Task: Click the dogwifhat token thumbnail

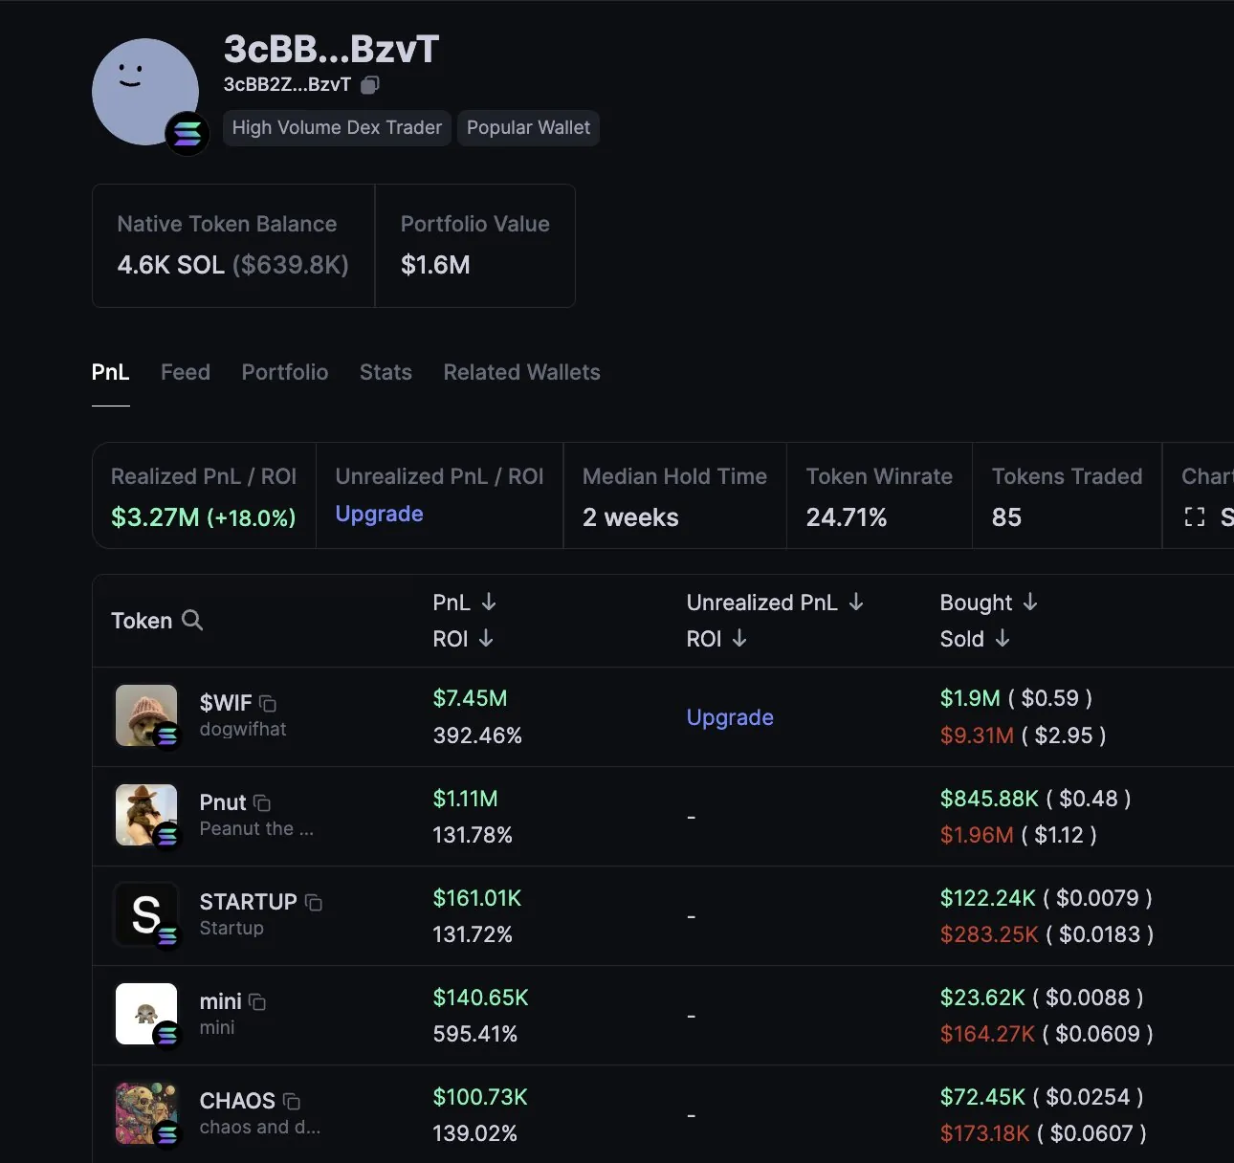Action: (x=146, y=715)
